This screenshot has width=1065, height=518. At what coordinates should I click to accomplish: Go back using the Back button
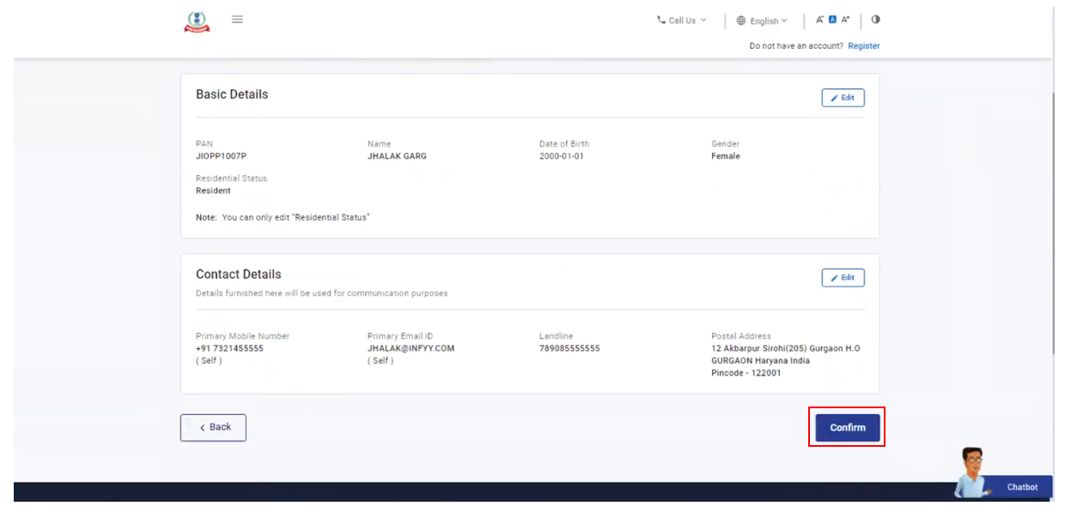(213, 427)
